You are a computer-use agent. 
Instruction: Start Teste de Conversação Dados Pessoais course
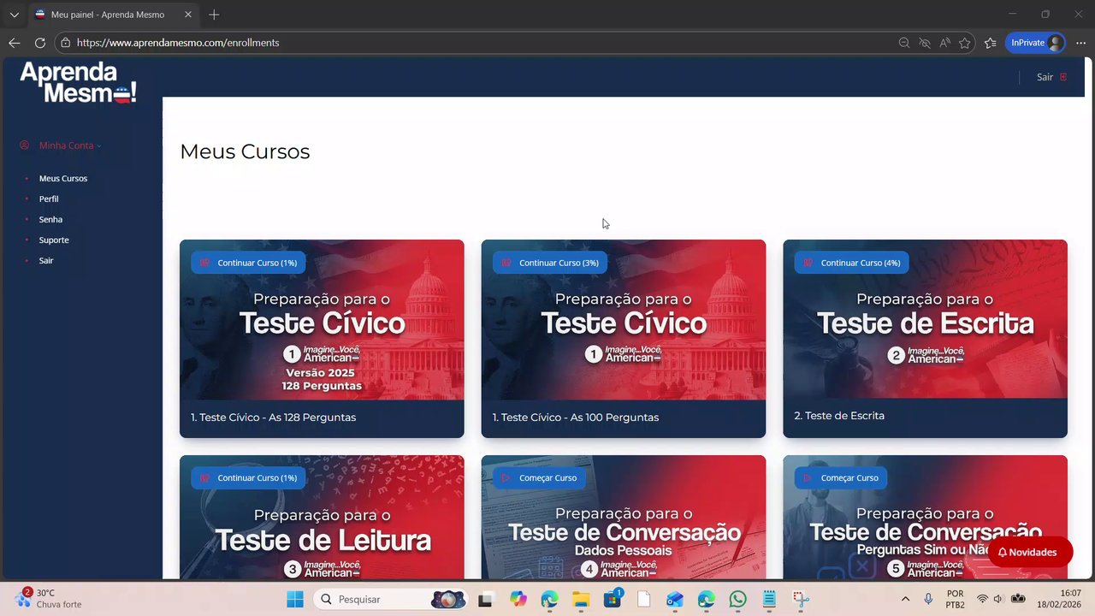pos(540,477)
